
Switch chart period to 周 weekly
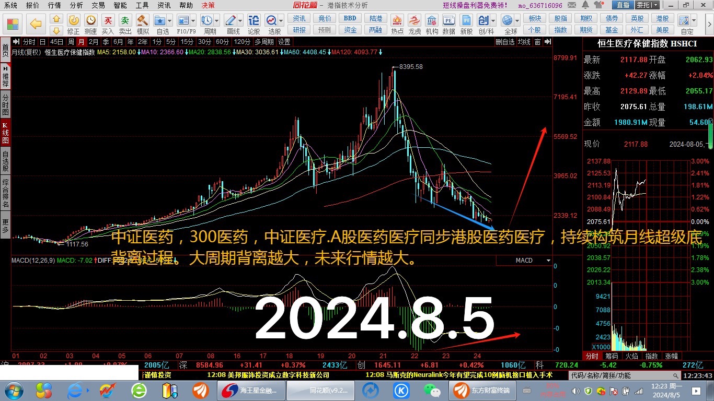(x=71, y=42)
